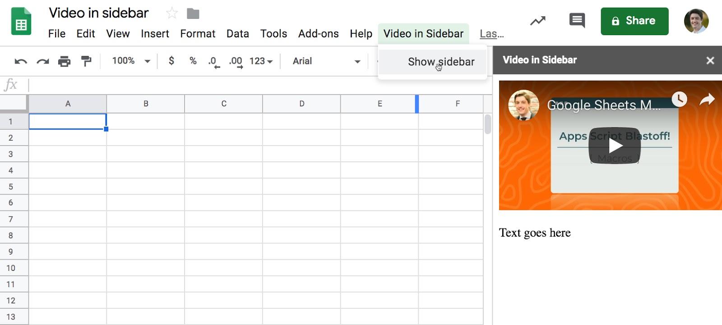Star the Video in sidebar document
722x325 pixels.
tap(171, 13)
